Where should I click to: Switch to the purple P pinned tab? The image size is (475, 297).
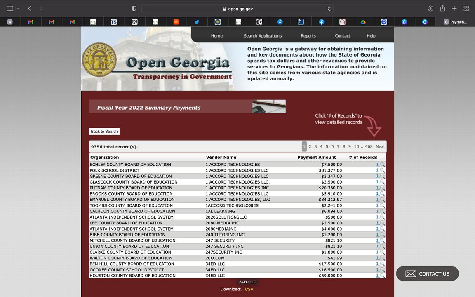[x=384, y=22]
